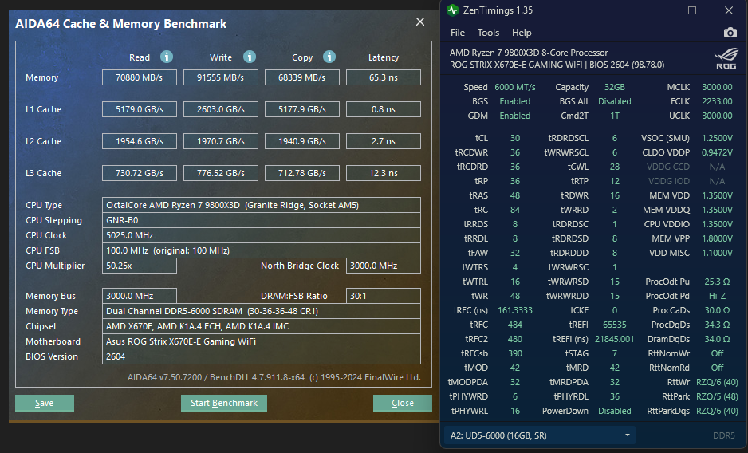Click North Bridge Clock value 3000.0 MHz
Image resolution: width=748 pixels, height=453 pixels.
pyautogui.click(x=383, y=266)
